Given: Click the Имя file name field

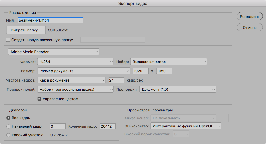Looking at the screenshot, I should tap(50, 20).
